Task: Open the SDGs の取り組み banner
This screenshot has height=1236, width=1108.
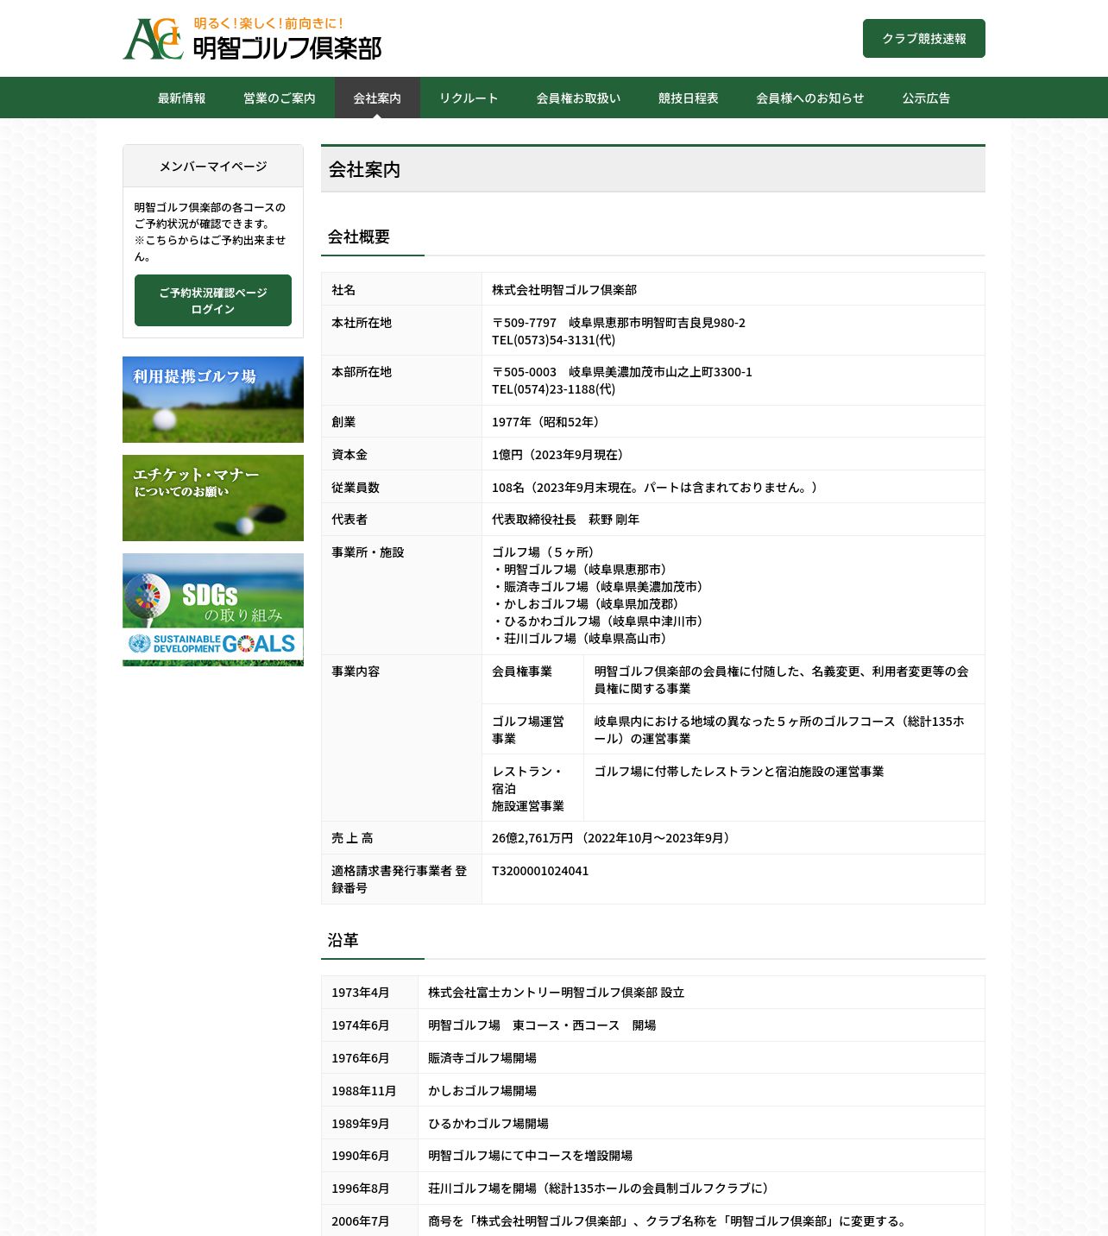Action: point(213,609)
